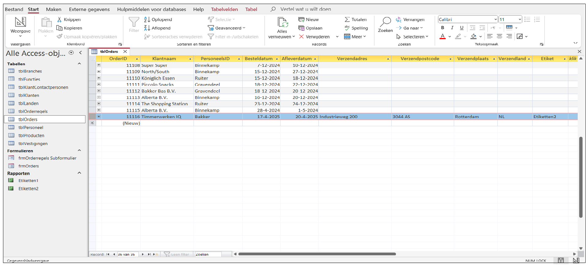Switch to design view in status bar
The width and height of the screenshot is (588, 266).
(x=576, y=260)
